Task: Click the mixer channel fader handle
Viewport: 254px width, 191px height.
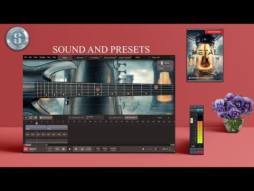Action: (x=192, y=120)
